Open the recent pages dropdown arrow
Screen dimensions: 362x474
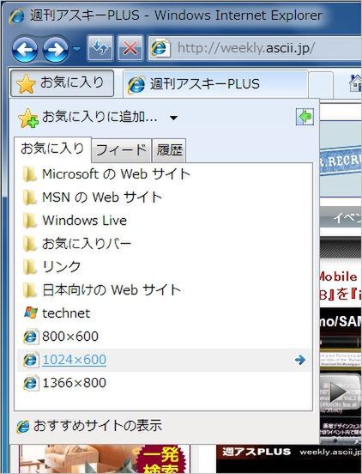(76, 48)
